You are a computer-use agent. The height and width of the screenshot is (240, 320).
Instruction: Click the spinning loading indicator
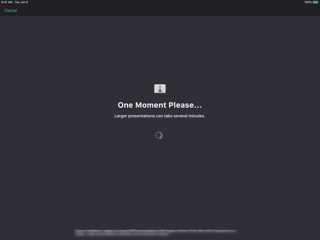pos(158,135)
